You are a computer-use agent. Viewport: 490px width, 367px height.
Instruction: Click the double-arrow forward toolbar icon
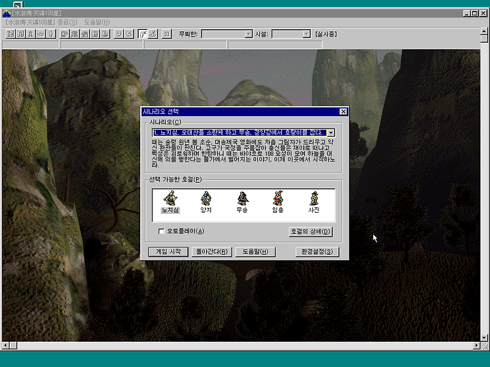click(x=65, y=34)
